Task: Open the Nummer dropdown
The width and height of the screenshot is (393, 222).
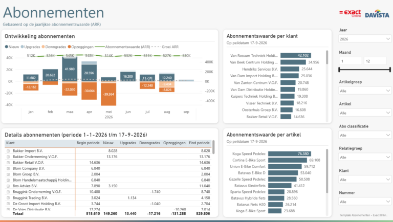Action: 365,202
